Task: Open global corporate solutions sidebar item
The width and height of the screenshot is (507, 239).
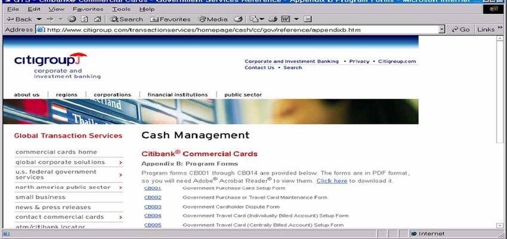Action: click(60, 162)
